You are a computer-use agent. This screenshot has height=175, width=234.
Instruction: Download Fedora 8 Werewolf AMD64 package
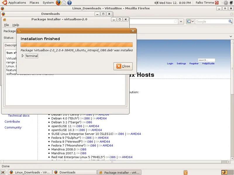(105, 142)
